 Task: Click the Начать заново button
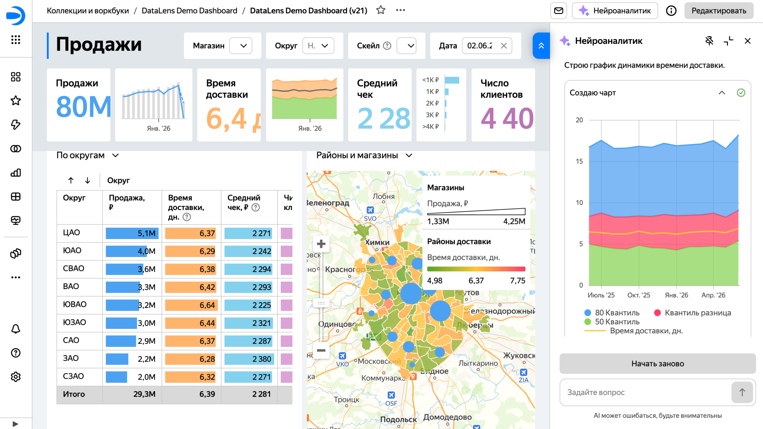coord(657,364)
